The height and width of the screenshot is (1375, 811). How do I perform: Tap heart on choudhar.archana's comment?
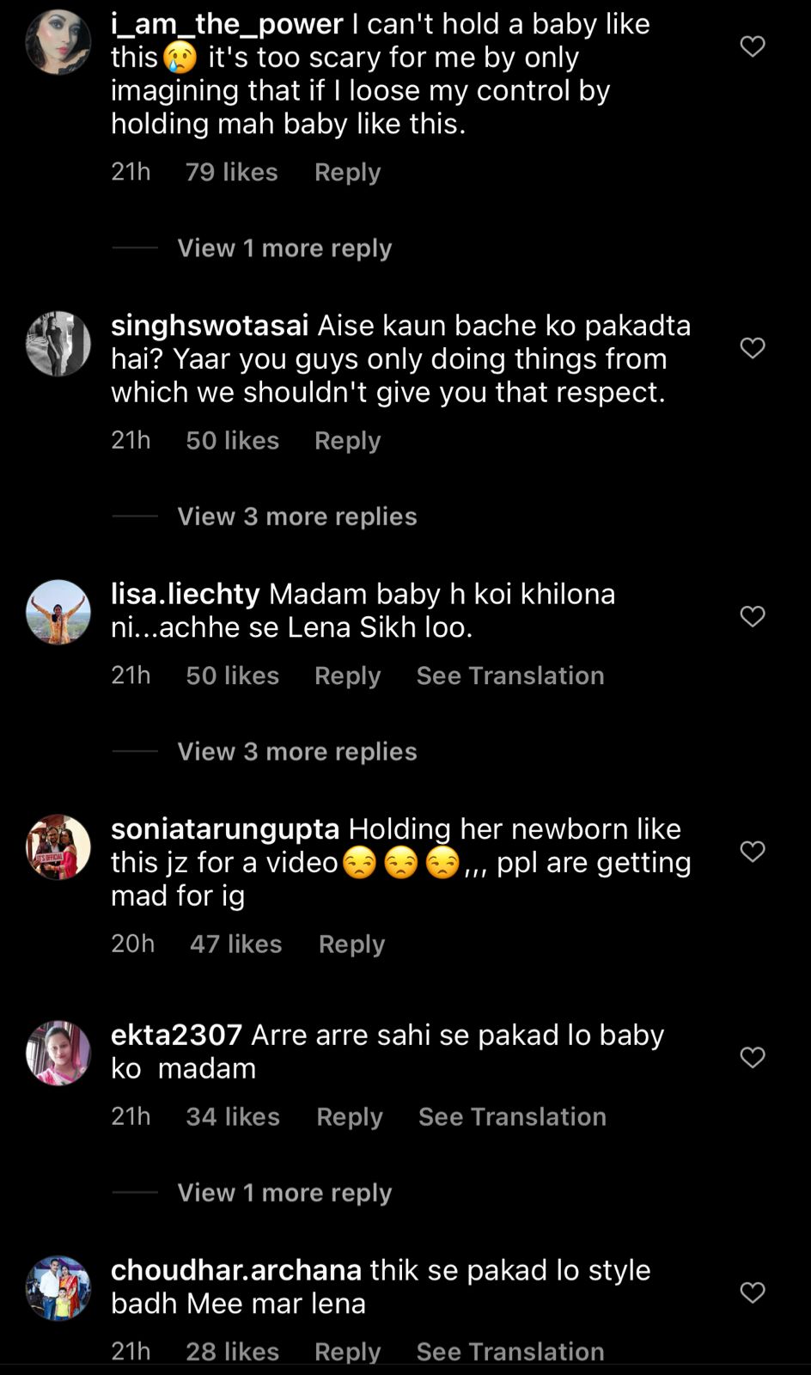pyautogui.click(x=753, y=1292)
